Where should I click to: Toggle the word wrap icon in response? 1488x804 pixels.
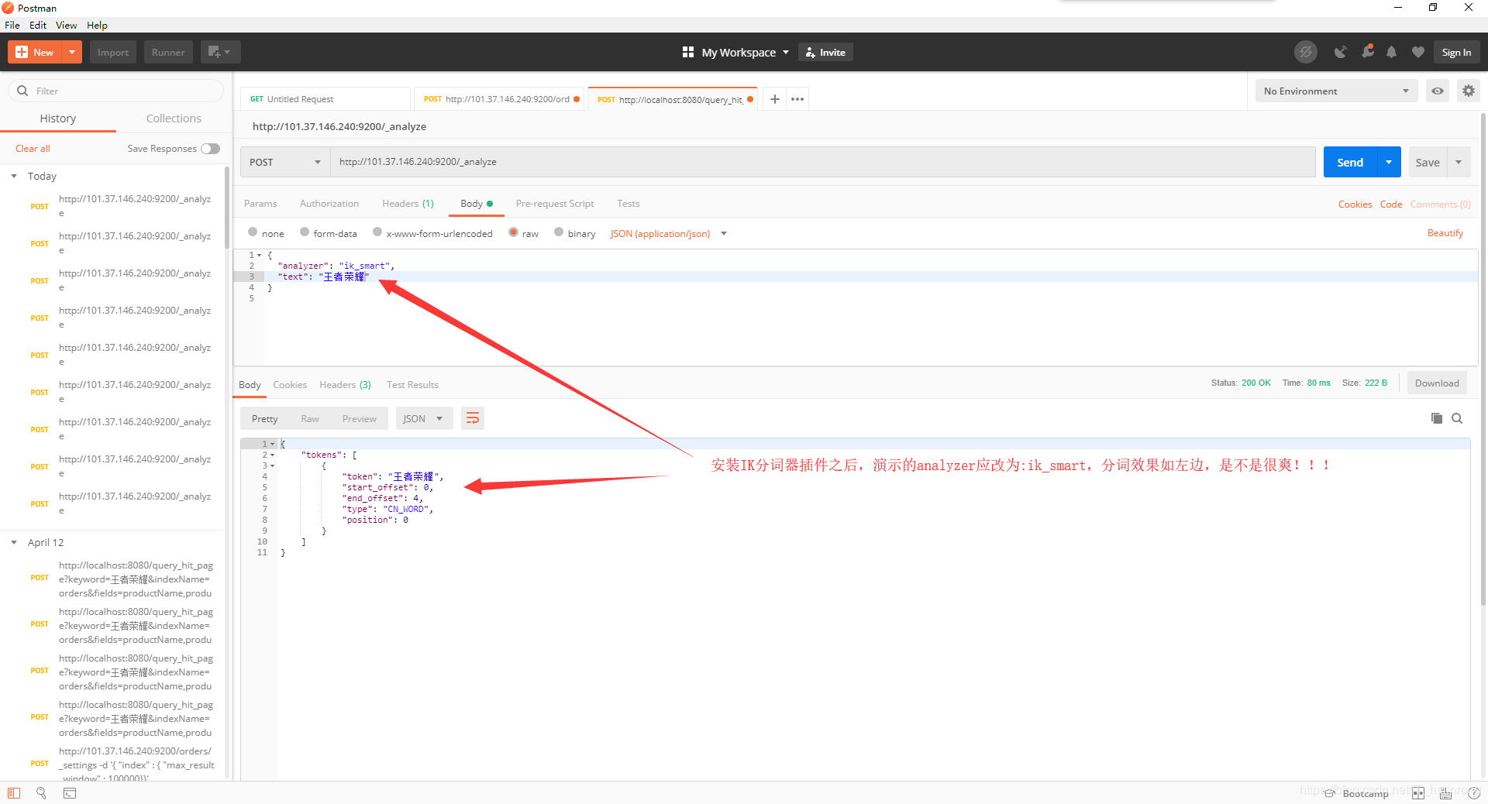tap(473, 419)
